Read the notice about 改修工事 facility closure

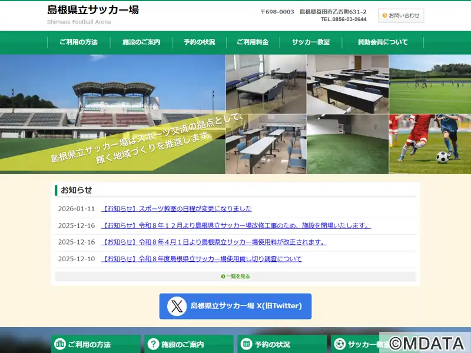click(236, 225)
